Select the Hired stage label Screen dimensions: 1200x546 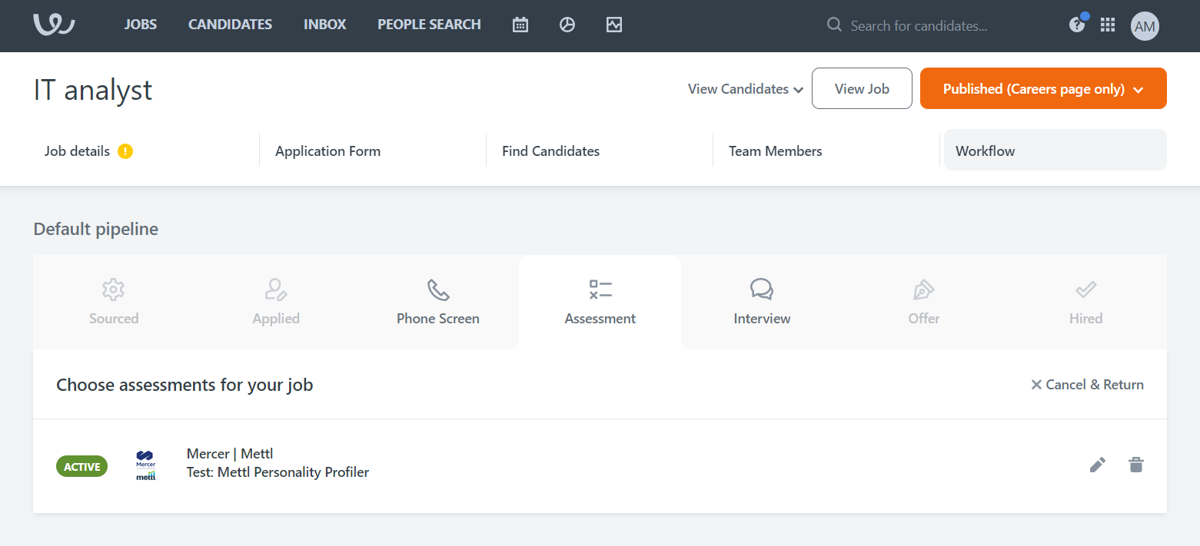pyautogui.click(x=1085, y=319)
